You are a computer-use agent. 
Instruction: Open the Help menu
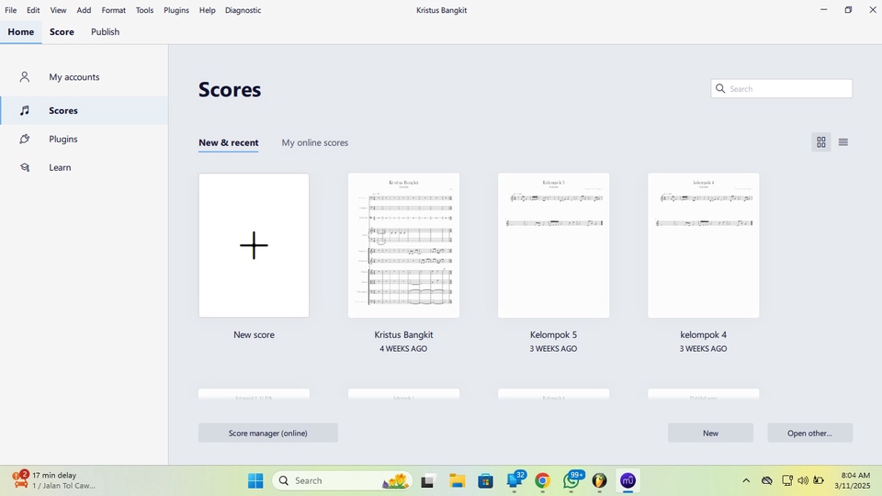click(x=207, y=10)
